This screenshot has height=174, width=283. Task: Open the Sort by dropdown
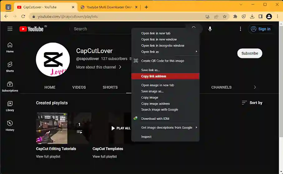pos(252,103)
